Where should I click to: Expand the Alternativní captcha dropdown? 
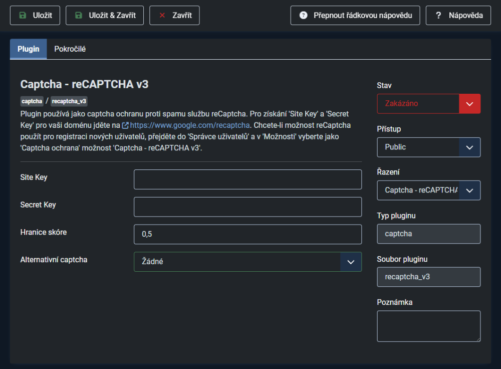[x=247, y=262]
